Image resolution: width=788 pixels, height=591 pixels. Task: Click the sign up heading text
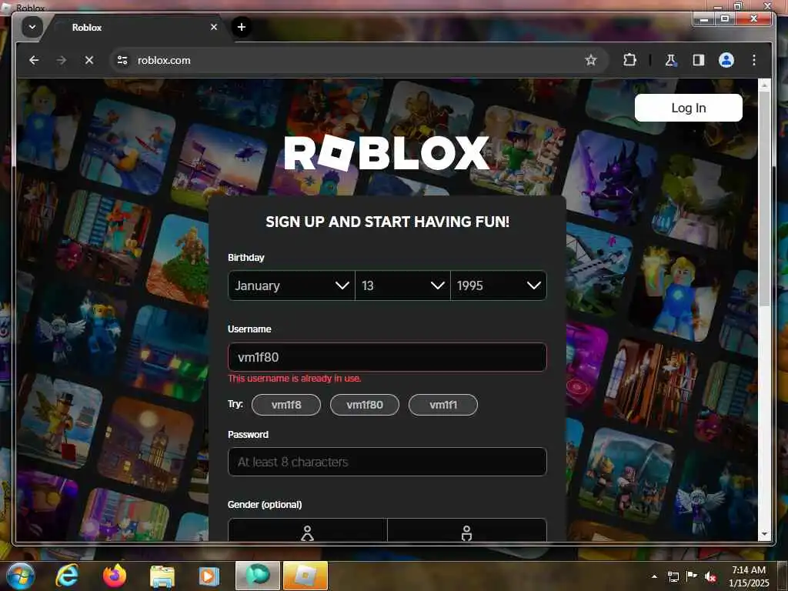pos(388,222)
